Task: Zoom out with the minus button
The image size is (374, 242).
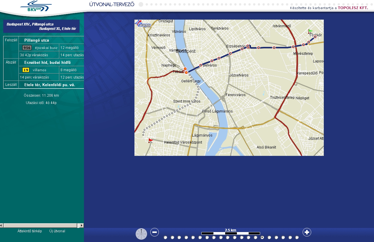Action: coord(154,232)
